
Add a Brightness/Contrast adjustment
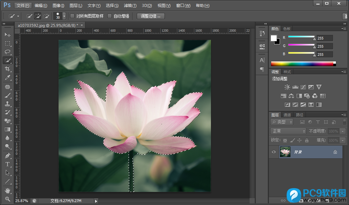[287, 87]
